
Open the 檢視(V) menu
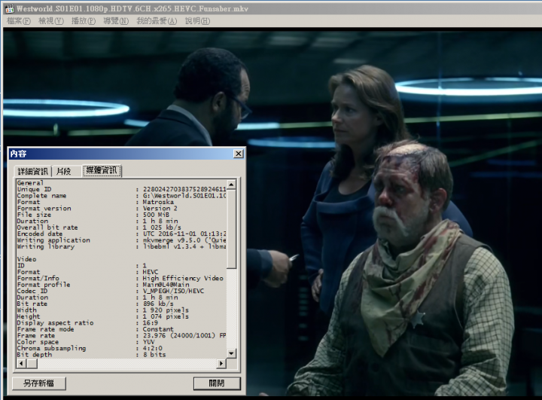pos(51,21)
